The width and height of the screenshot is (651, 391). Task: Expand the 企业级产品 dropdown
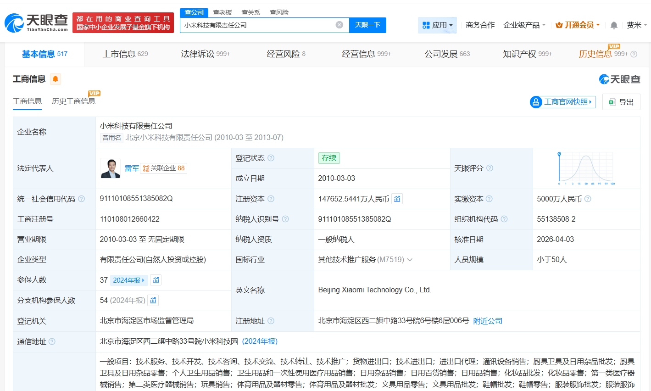pos(524,25)
